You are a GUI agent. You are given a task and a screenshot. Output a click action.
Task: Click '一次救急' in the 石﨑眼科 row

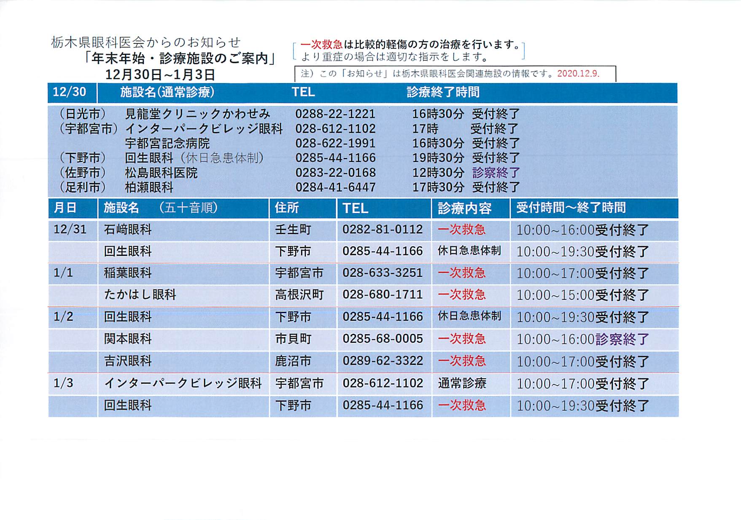(461, 230)
